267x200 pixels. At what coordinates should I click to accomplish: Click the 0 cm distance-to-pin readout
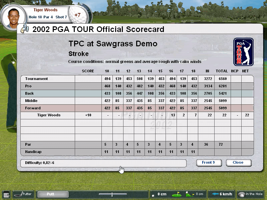[x=162, y=194]
